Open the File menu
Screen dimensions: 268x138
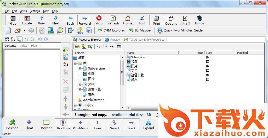7,11
